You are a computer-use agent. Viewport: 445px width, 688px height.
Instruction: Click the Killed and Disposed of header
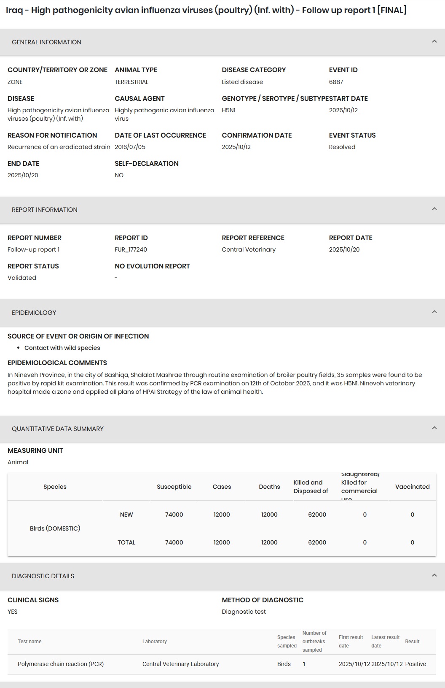coord(311,487)
